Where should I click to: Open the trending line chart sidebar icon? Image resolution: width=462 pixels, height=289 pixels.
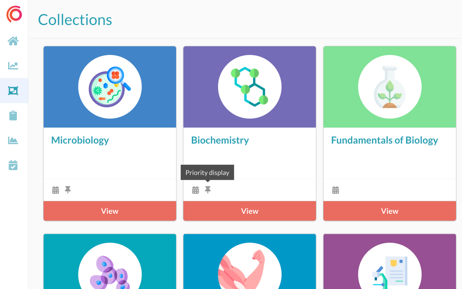coord(13,66)
